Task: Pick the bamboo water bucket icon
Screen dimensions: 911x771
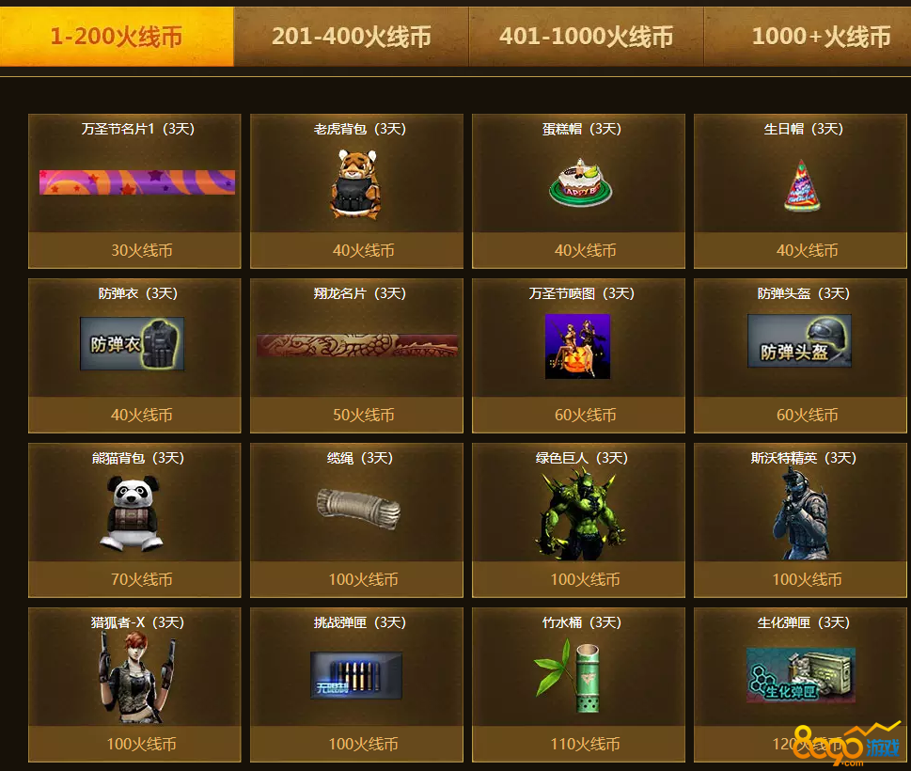Action: pyautogui.click(x=568, y=676)
